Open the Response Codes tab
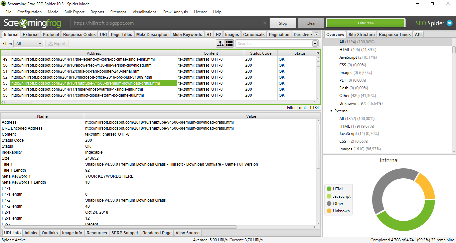The width and height of the screenshot is (456, 243). [x=80, y=34]
